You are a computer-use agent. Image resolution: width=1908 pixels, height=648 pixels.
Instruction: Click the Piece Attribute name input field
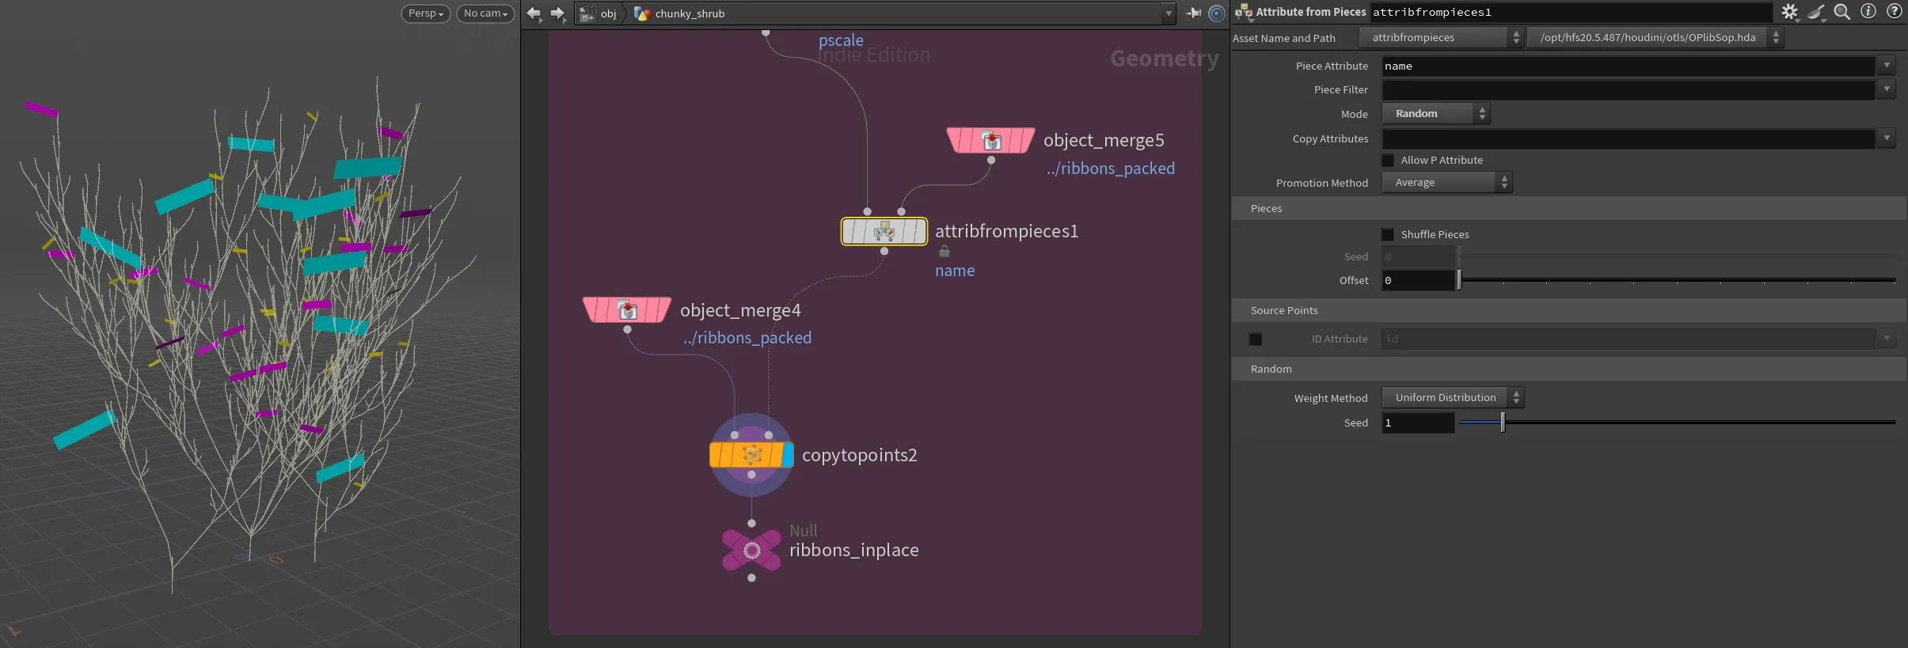[1628, 66]
